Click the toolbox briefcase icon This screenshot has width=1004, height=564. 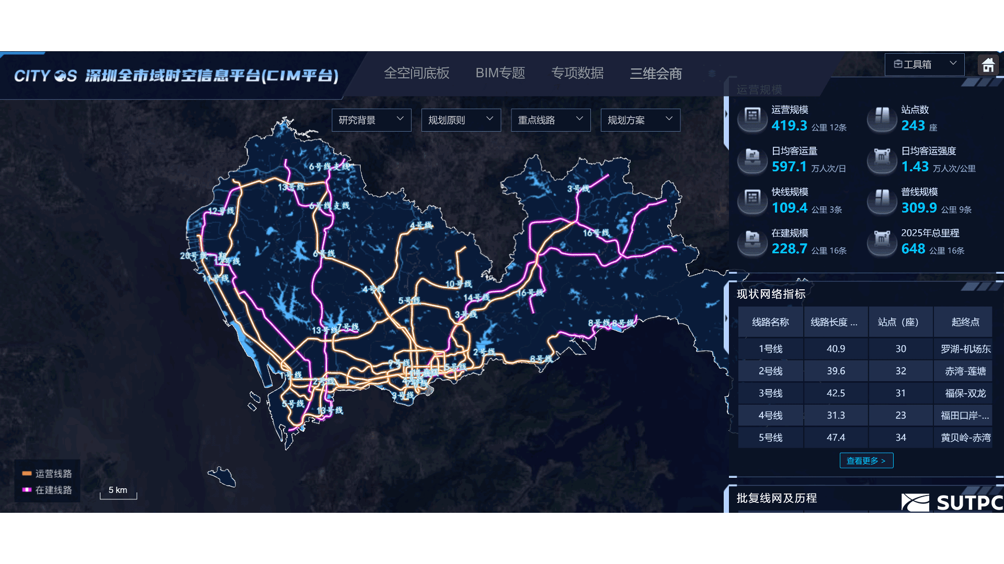pos(898,64)
